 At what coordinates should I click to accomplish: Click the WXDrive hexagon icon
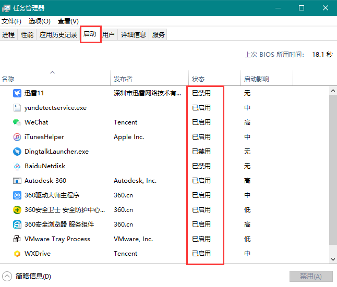pos(17,254)
